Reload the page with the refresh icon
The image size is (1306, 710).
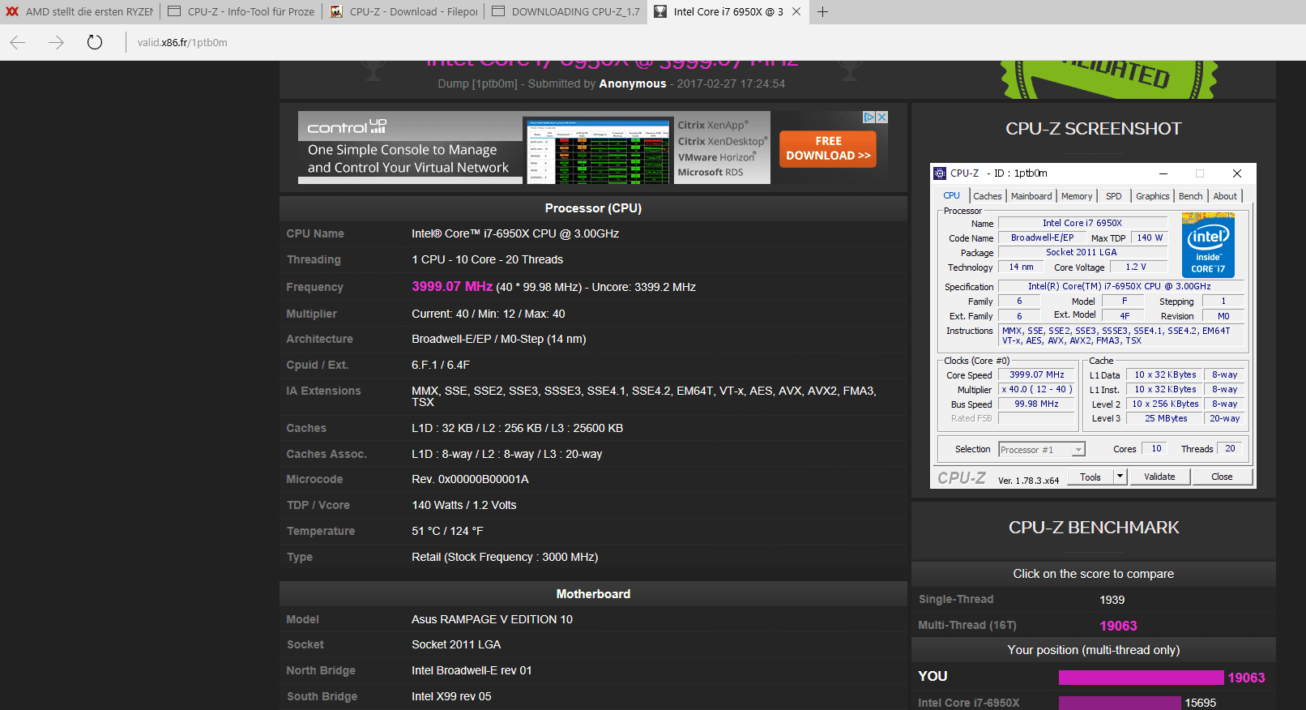(95, 42)
